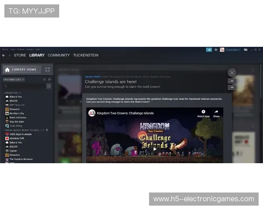This screenshot has height=210, width=263.
Task: Click the announcements megaphone icon
Action: 209,49
